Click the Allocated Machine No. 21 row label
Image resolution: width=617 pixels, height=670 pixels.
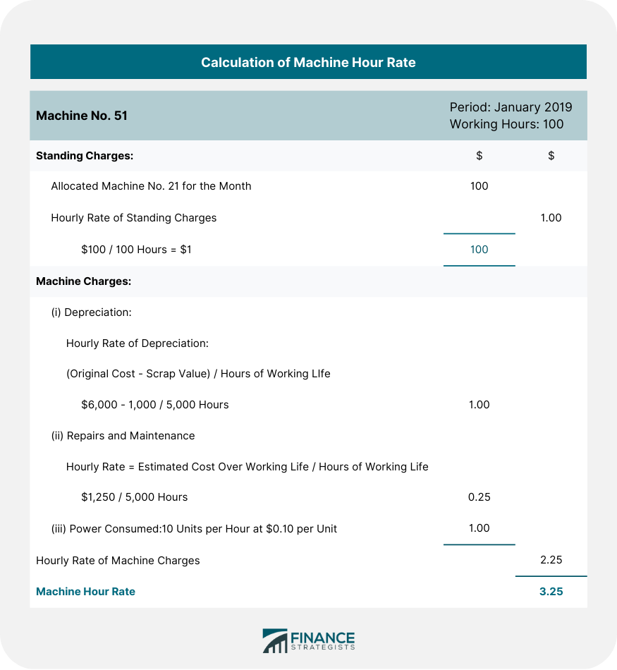[x=151, y=186]
